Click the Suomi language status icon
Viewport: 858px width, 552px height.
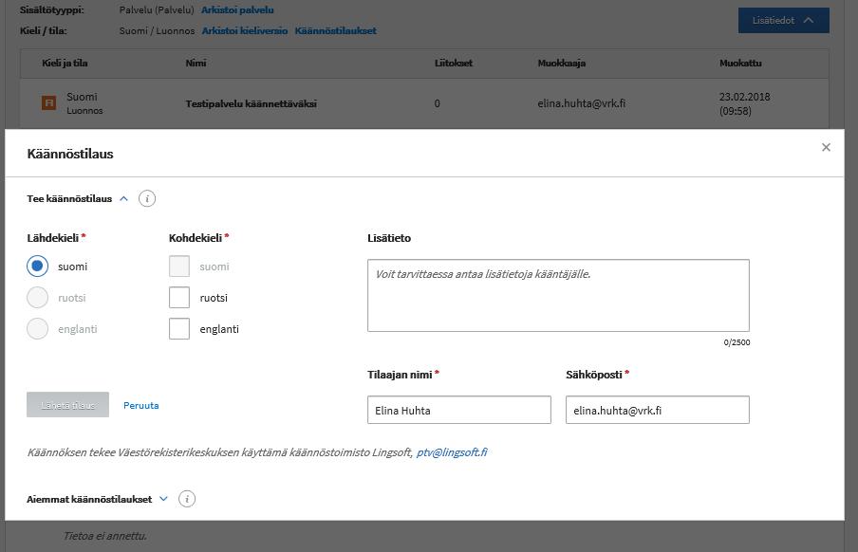[48, 102]
